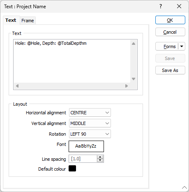Screen dimensions: 189x192
Task: Open the Forms dropdown arrow
Action: tap(182, 46)
